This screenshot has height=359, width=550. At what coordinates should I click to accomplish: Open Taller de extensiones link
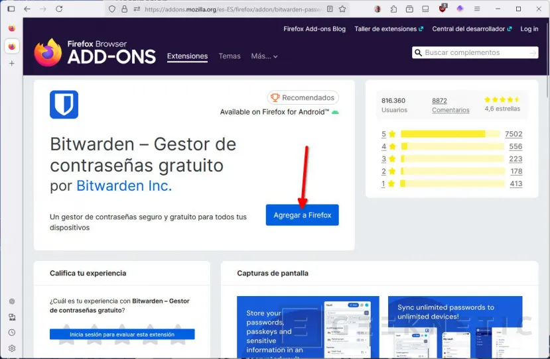pos(389,29)
